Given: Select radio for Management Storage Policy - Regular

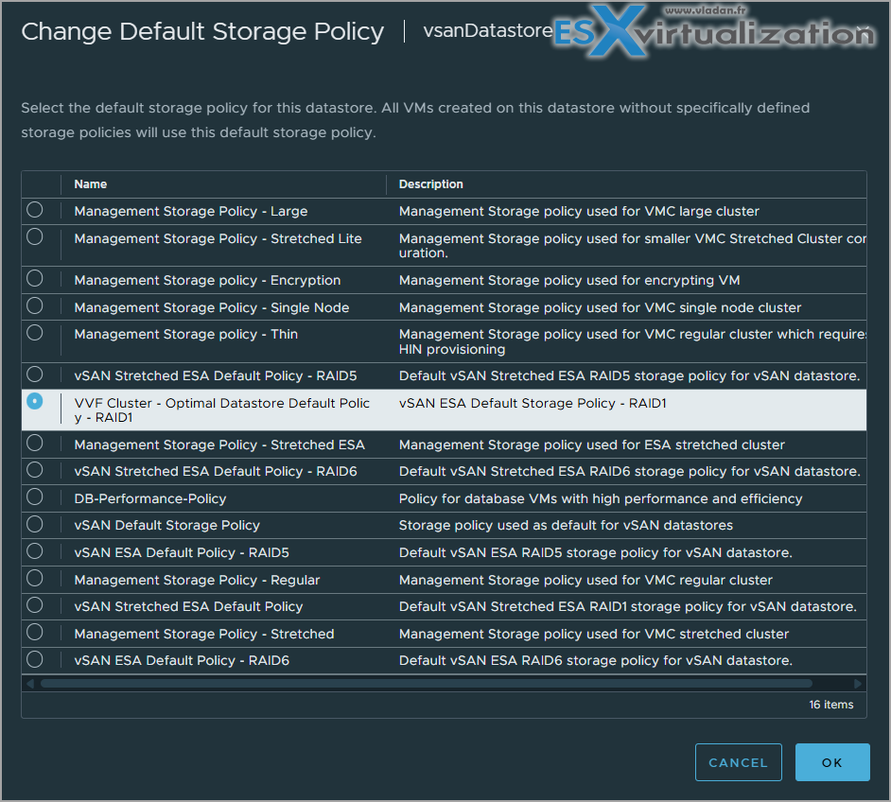Looking at the screenshot, I should (35, 578).
